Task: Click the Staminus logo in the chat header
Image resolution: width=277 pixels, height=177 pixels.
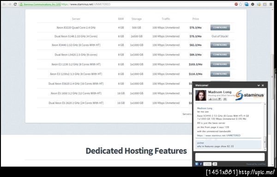Action: 250,95
